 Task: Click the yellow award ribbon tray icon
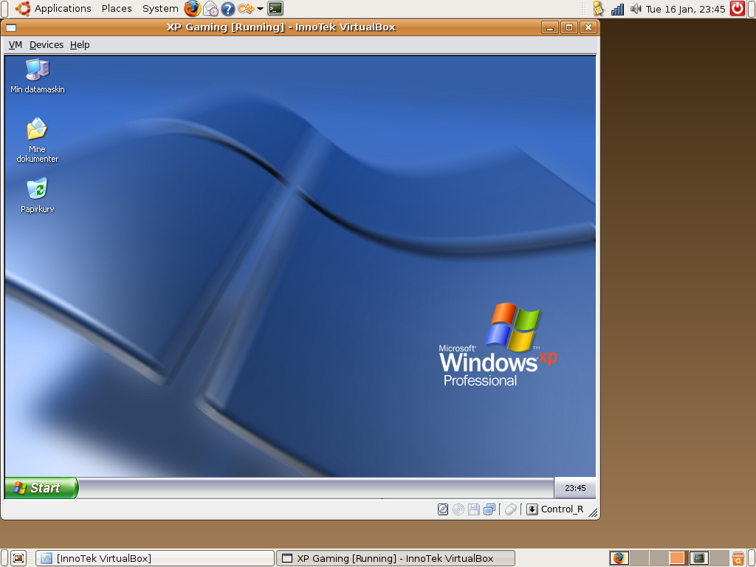pos(598,9)
